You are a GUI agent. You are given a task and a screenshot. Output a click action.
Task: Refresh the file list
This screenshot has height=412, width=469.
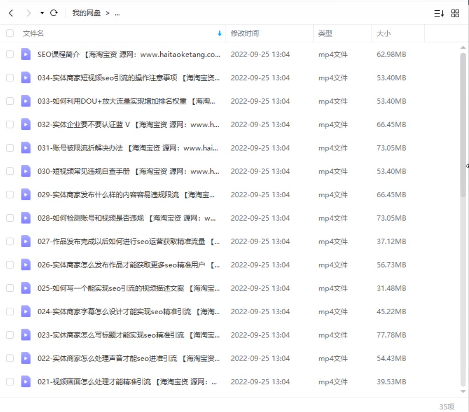[x=54, y=13]
